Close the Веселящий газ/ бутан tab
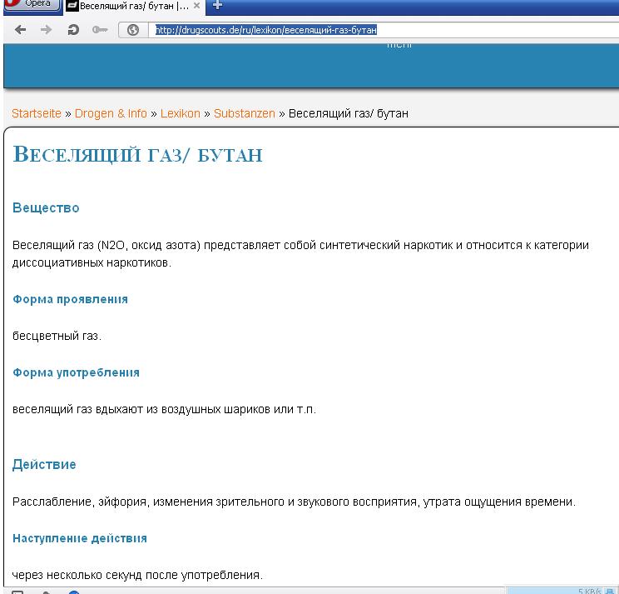Viewport: 619px width, 594px height. (196, 6)
